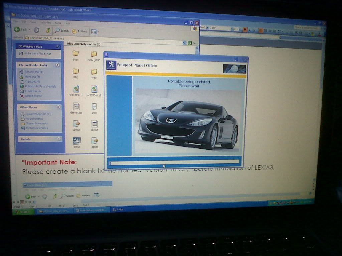Select the Dico file icon
This screenshot has height=256, width=342.
tap(94, 106)
